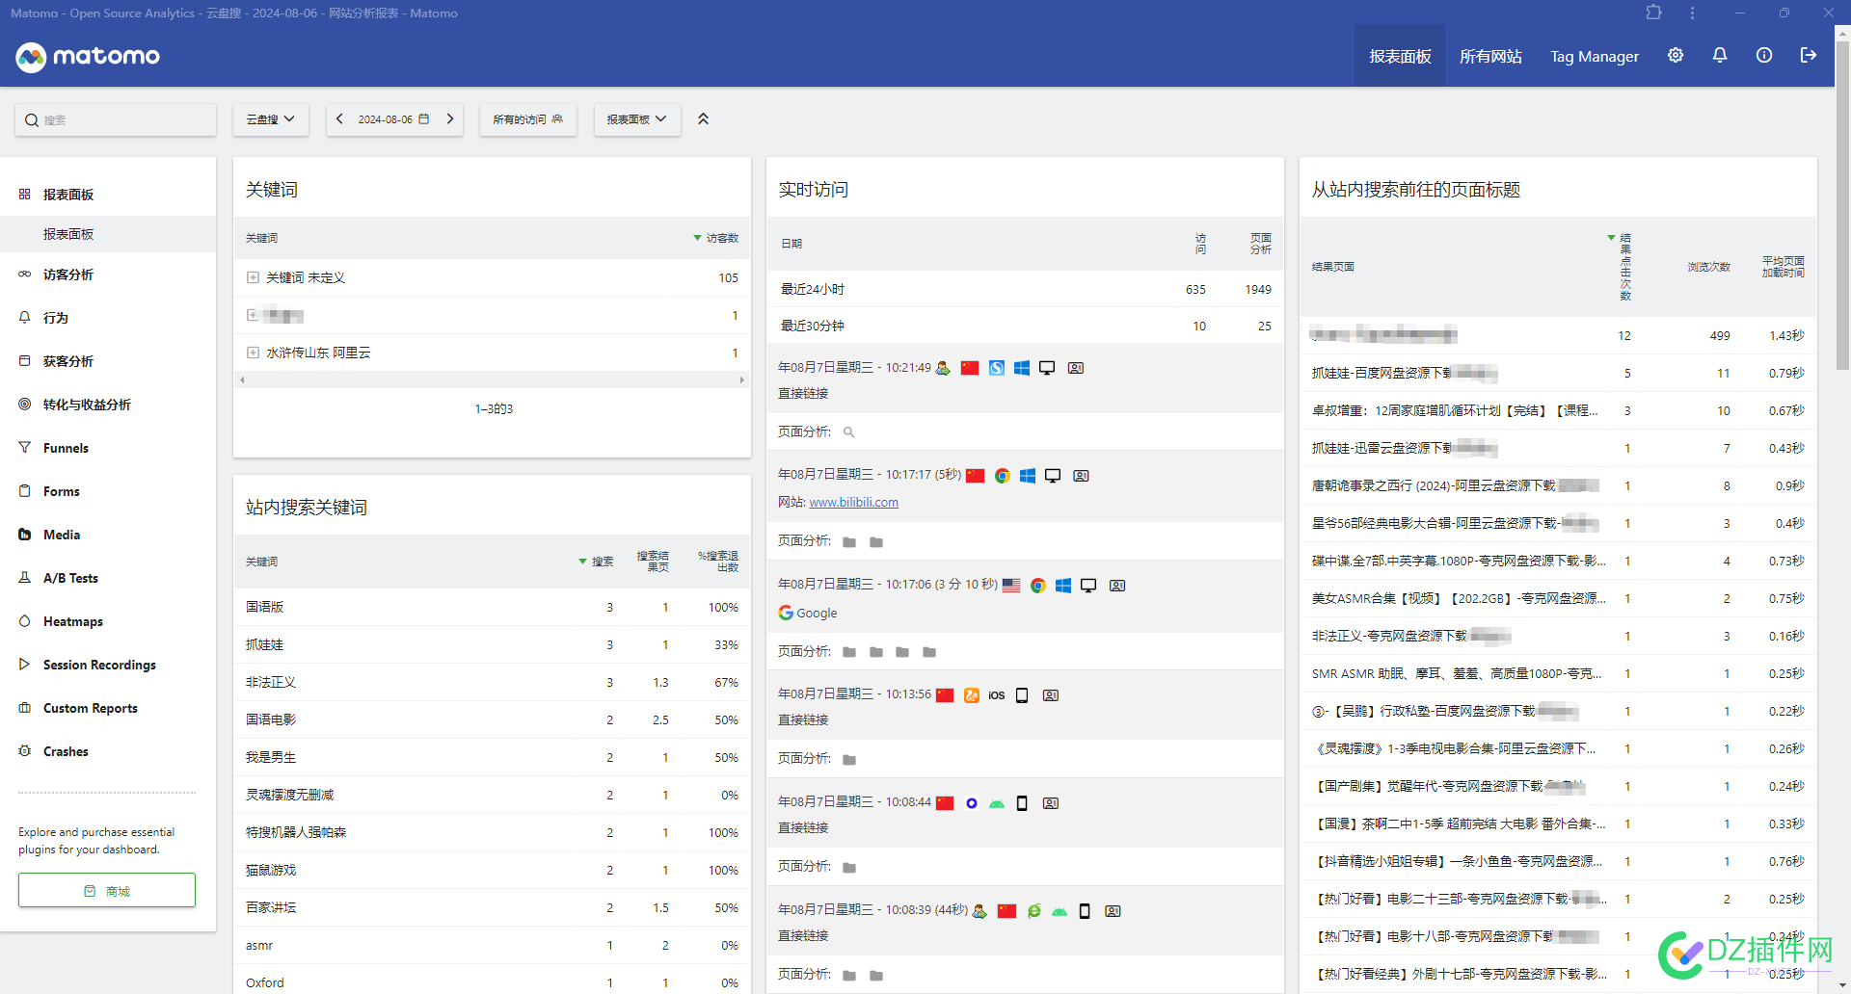Click the 关键词 widget title

pos(272,190)
